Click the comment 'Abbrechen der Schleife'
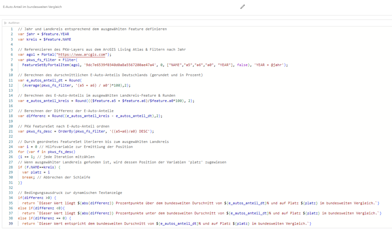The image size is (392, 232). [x=67, y=177]
